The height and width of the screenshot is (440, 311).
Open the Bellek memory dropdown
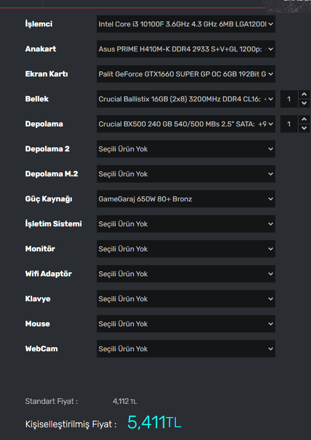[186, 99]
